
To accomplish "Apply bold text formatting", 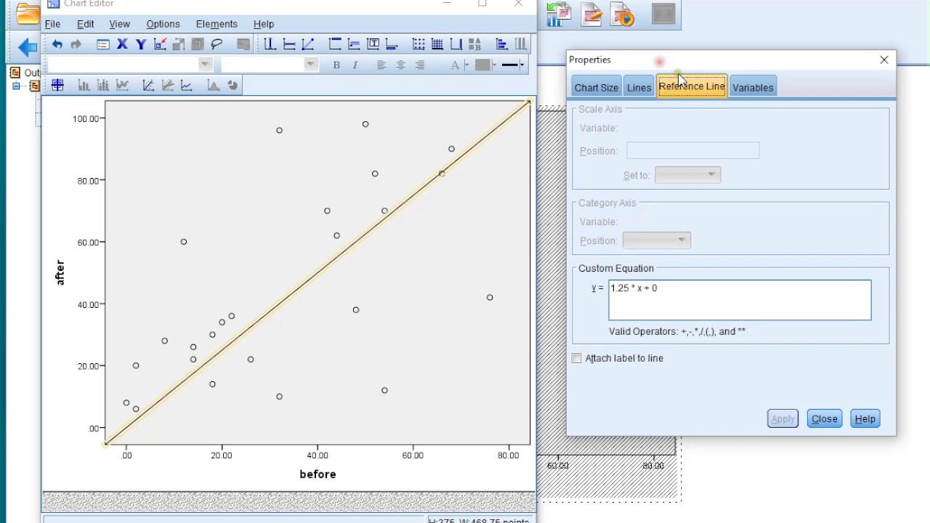I will point(336,65).
